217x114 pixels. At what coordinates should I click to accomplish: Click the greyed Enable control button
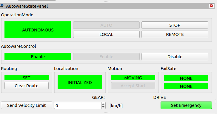[106, 57]
